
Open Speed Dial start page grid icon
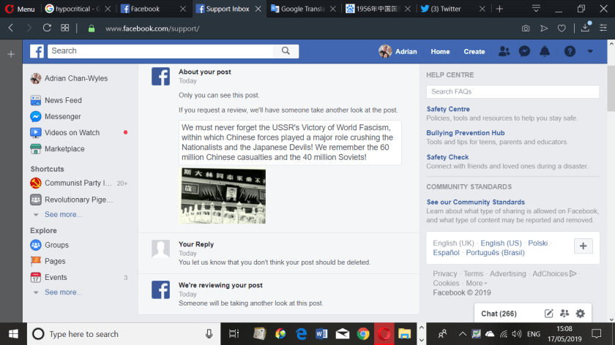(65, 29)
